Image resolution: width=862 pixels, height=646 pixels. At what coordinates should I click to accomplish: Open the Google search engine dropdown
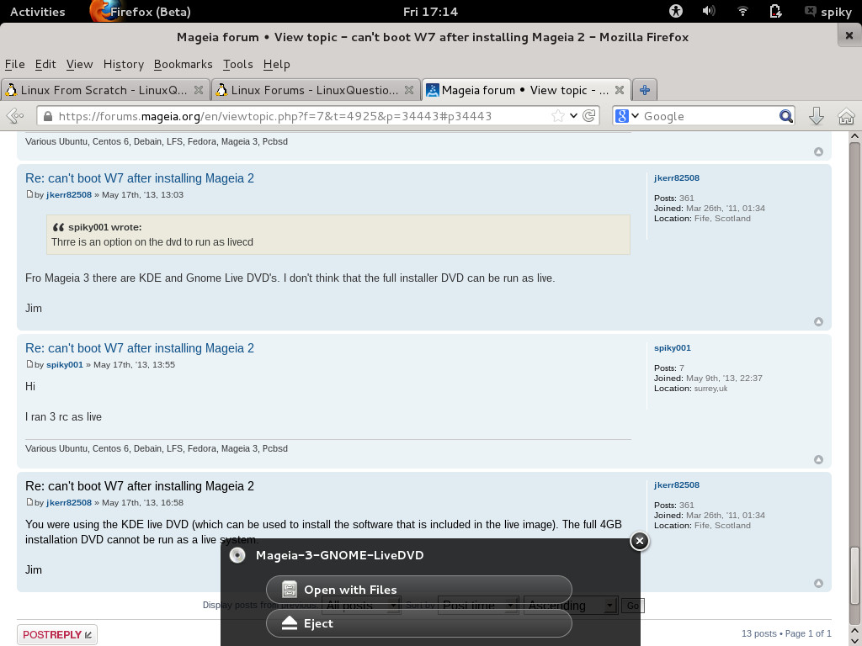tap(627, 116)
